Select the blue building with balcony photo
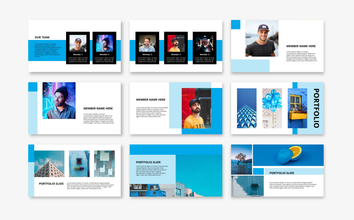The image size is (354, 220). [x=247, y=186]
